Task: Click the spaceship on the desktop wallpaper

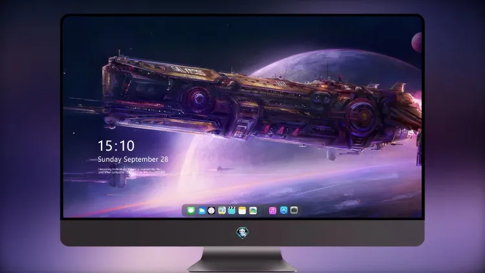Action: (260, 107)
